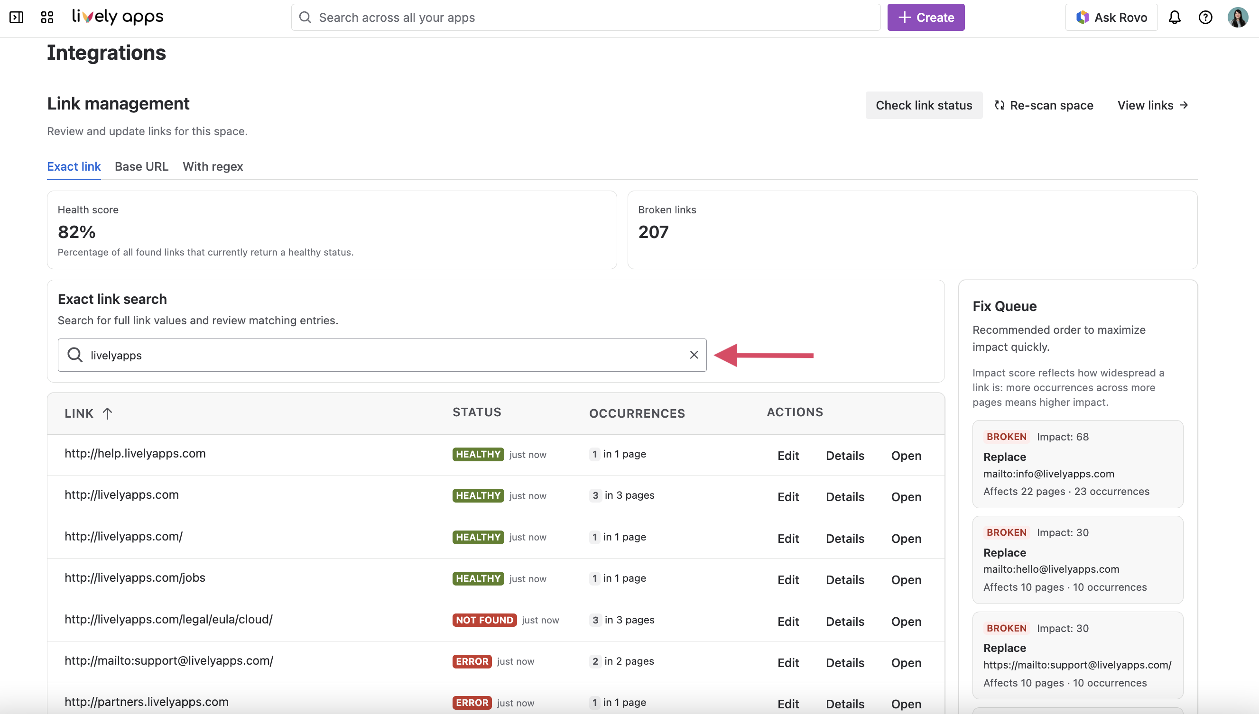Click the Ask Rovo icon
This screenshot has height=714, width=1259.
click(1083, 17)
